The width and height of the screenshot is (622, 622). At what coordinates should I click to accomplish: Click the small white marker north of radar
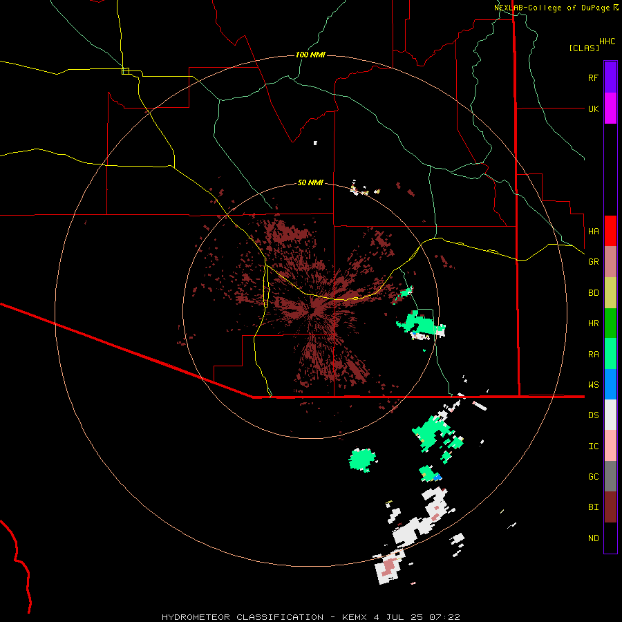pos(315,143)
